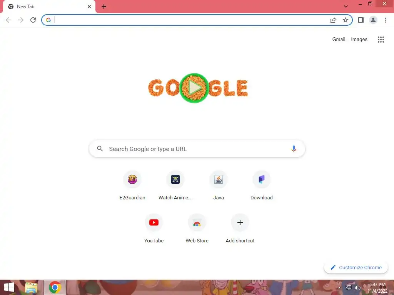
Task: Open the Web Store shortcut
Action: tap(197, 229)
